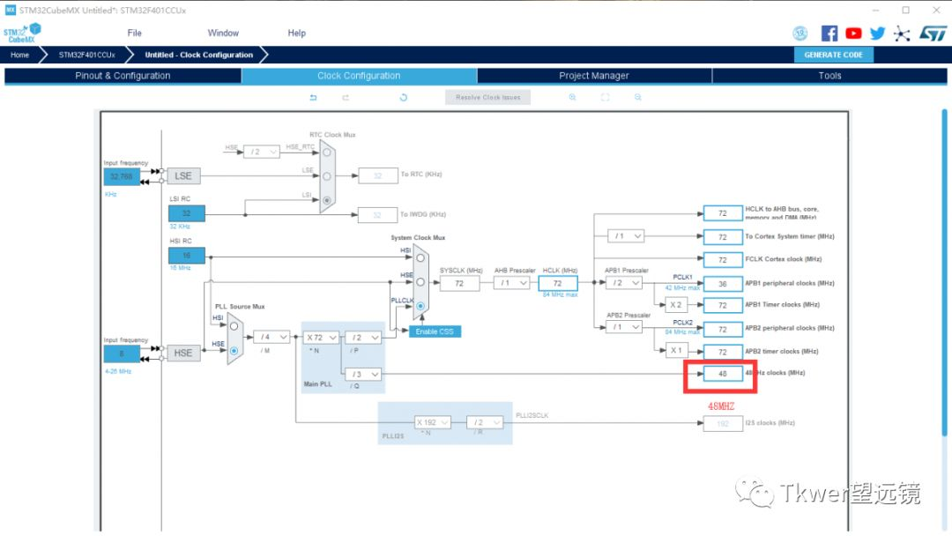The height and width of the screenshot is (536, 952).
Task: Click the HSI RC 16 block
Action: pos(186,256)
